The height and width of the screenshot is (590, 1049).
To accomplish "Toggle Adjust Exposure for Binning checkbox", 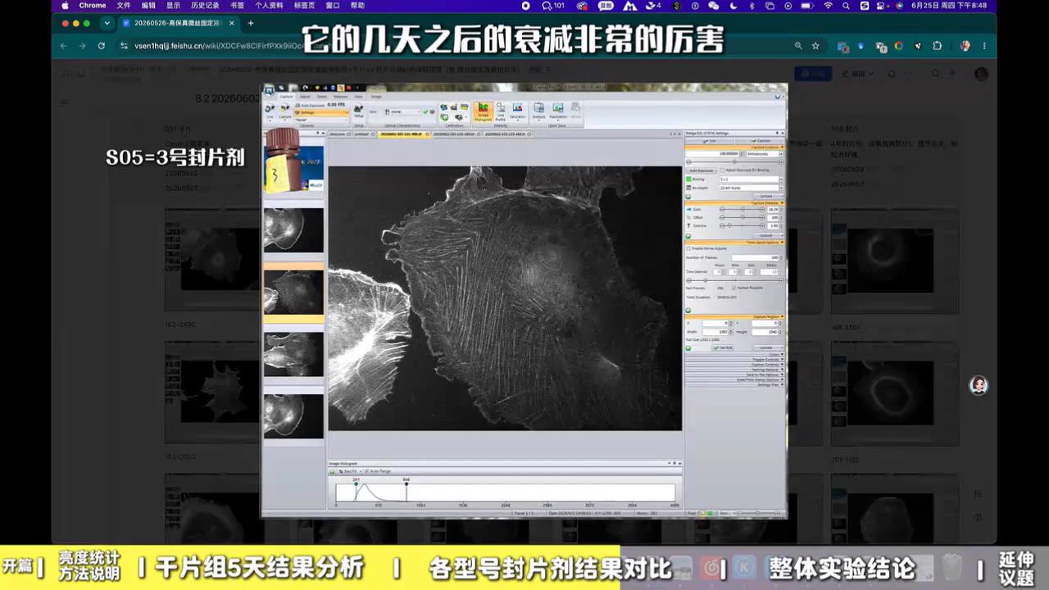I will point(722,170).
